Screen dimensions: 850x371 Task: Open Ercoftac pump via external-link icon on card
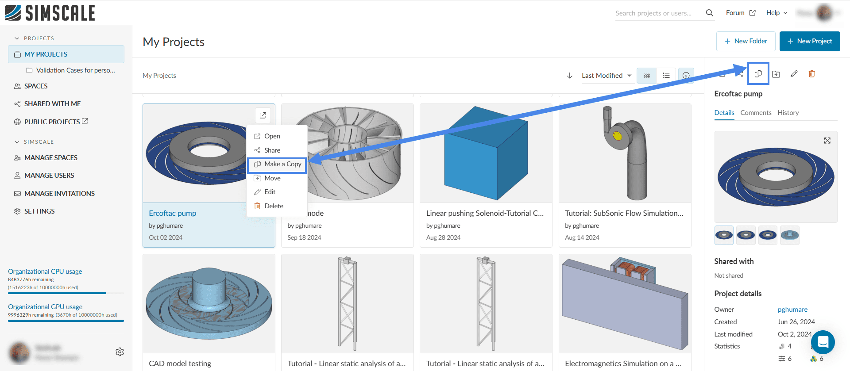pyautogui.click(x=263, y=115)
